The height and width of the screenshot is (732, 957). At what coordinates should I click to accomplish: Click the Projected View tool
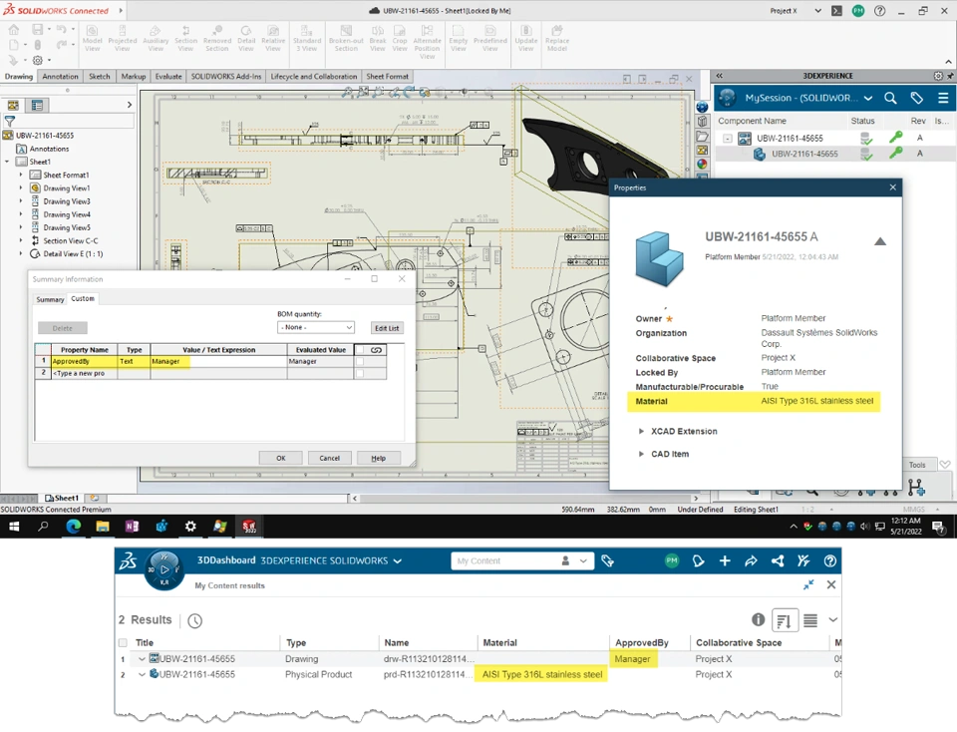coord(122,38)
